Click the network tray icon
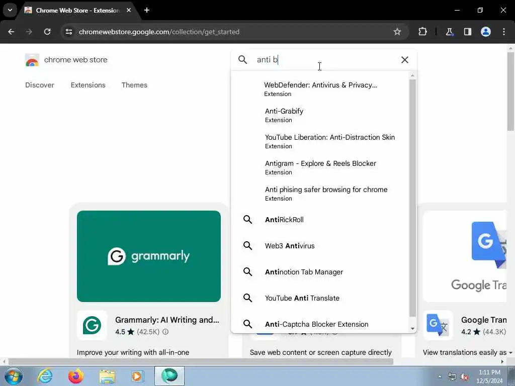515x386 pixels. [x=452, y=376]
